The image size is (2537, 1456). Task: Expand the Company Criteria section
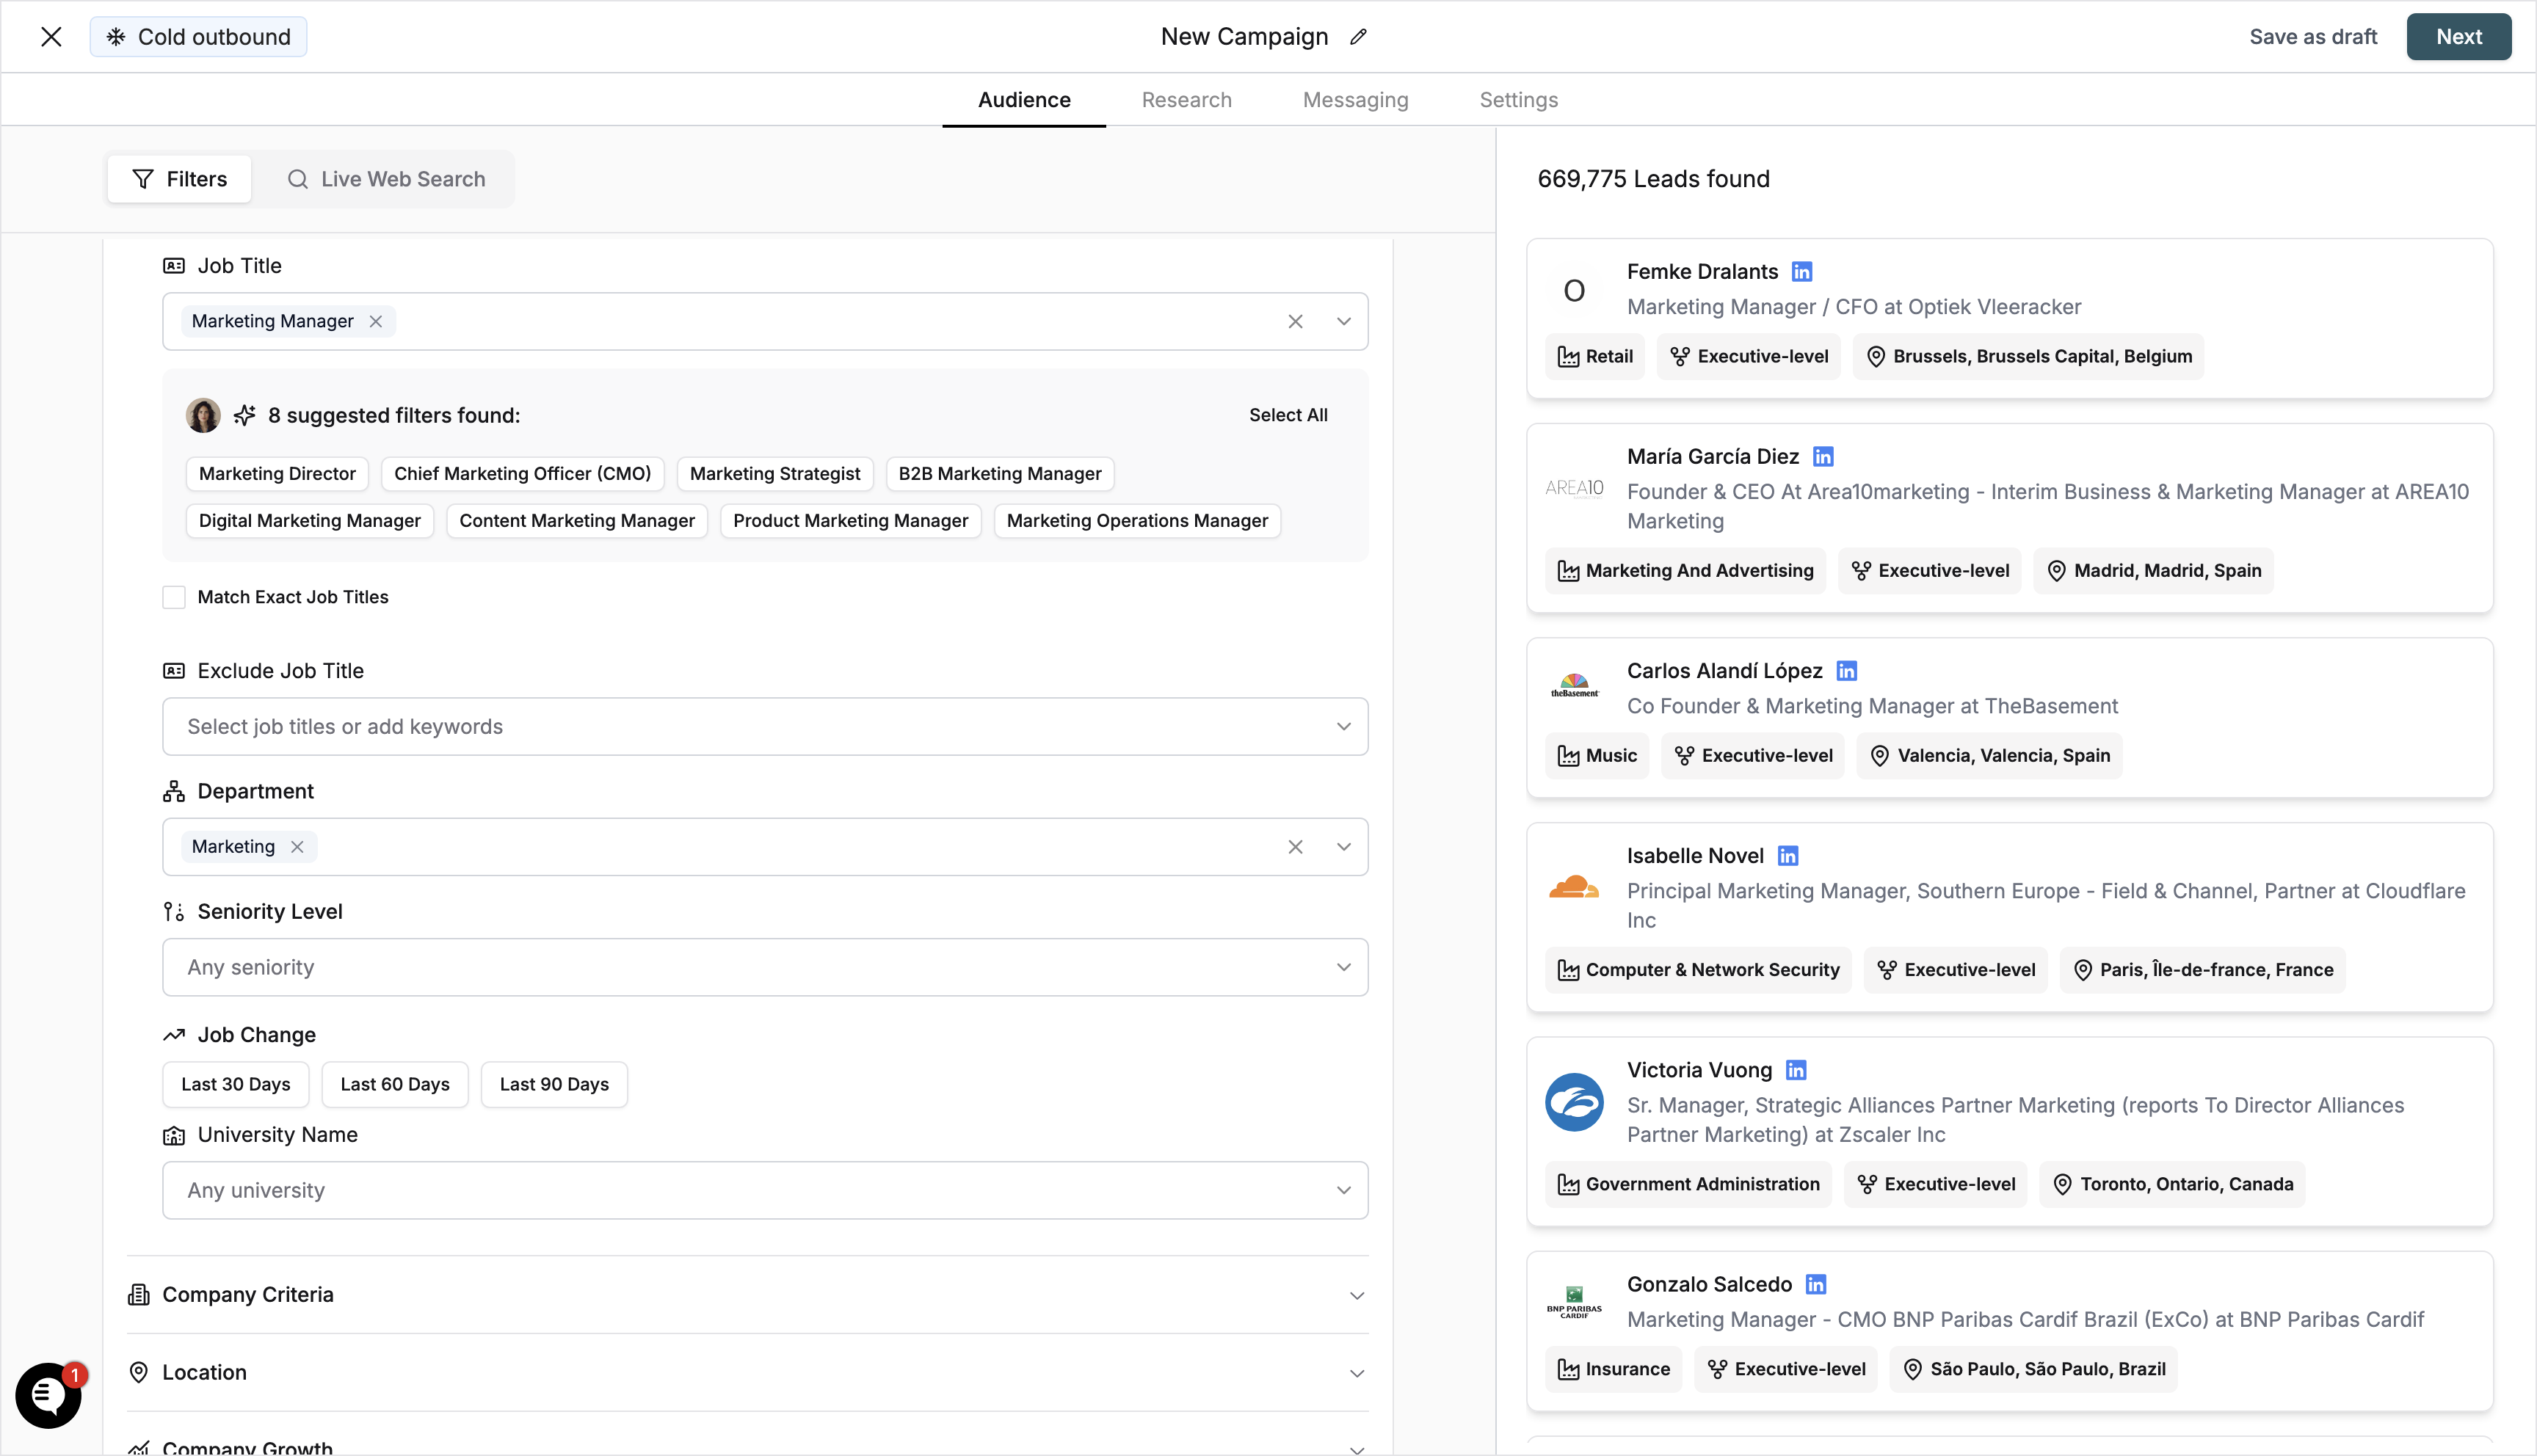(1357, 1294)
